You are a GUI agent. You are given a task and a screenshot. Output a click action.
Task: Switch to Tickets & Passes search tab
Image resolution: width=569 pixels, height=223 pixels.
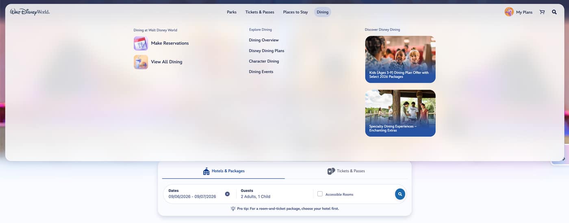346,171
